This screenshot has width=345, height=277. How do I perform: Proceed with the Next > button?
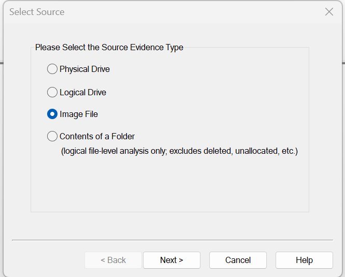(171, 260)
